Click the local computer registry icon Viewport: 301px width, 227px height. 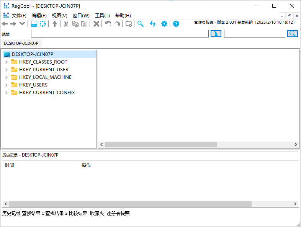[x=34, y=24]
